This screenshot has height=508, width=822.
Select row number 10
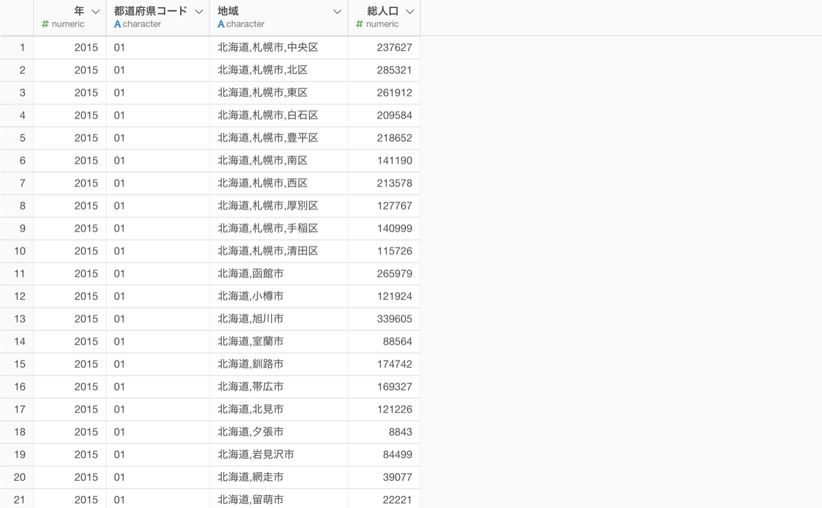pyautogui.click(x=17, y=251)
